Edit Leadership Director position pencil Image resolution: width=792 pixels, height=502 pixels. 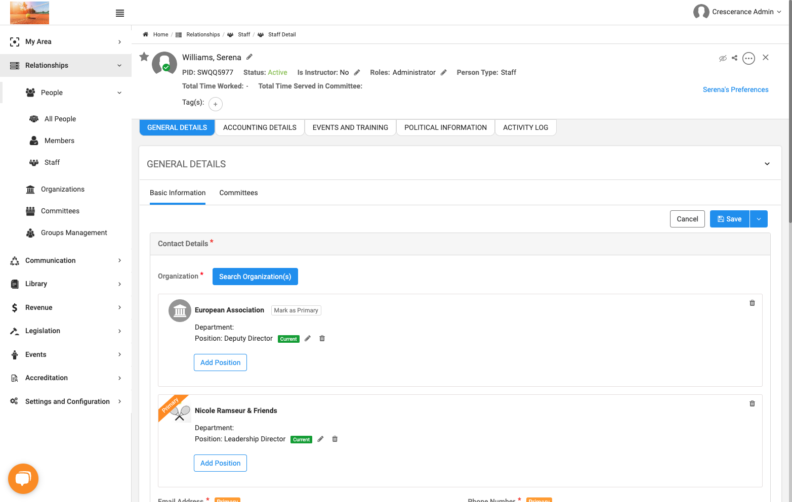[320, 439]
